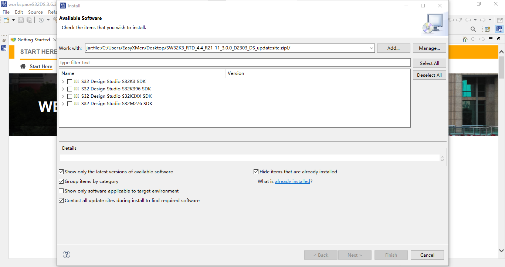This screenshot has height=267, width=505.
Task: Click the type filter text field
Action: pos(235,63)
